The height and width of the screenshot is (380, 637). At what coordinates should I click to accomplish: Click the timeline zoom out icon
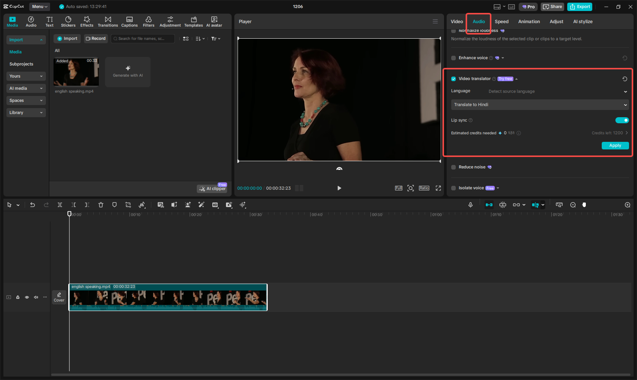coord(573,205)
